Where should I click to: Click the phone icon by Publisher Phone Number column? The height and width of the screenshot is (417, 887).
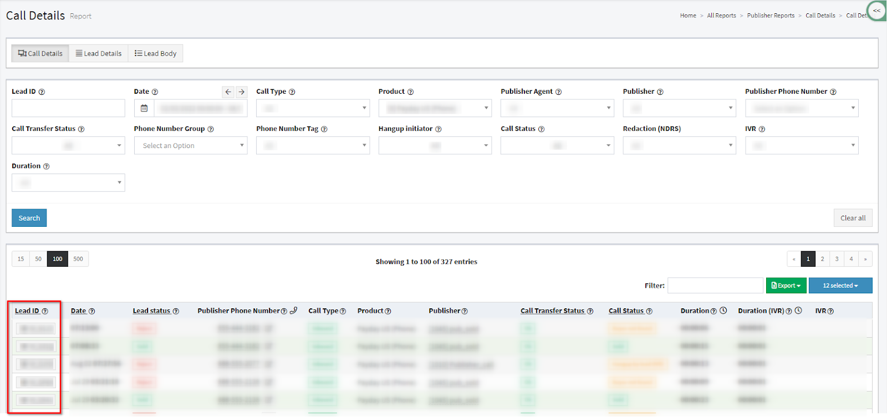pos(294,311)
